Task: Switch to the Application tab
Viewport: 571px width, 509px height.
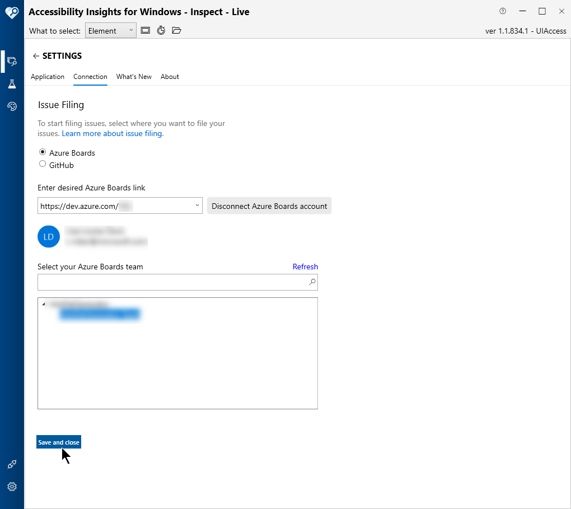Action: [x=48, y=77]
